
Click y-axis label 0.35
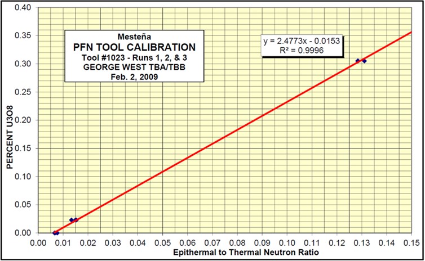click(23, 35)
